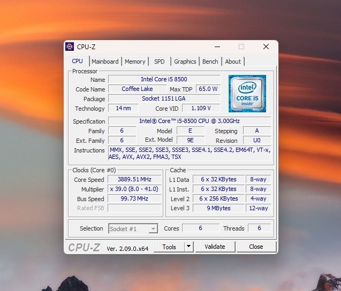Open the Memory tab
Image resolution: width=341 pixels, height=291 pixels.
(135, 62)
